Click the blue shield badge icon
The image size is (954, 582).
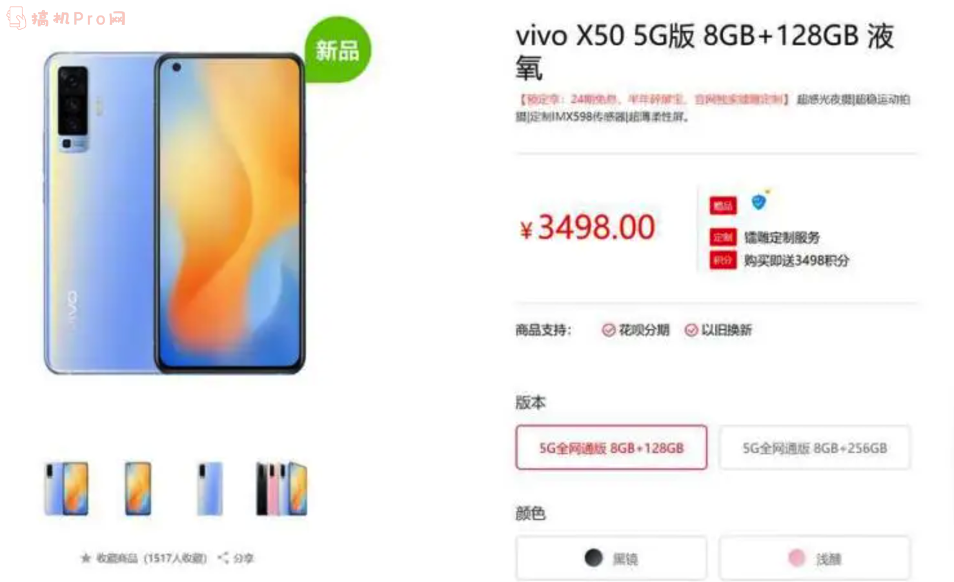(x=759, y=202)
